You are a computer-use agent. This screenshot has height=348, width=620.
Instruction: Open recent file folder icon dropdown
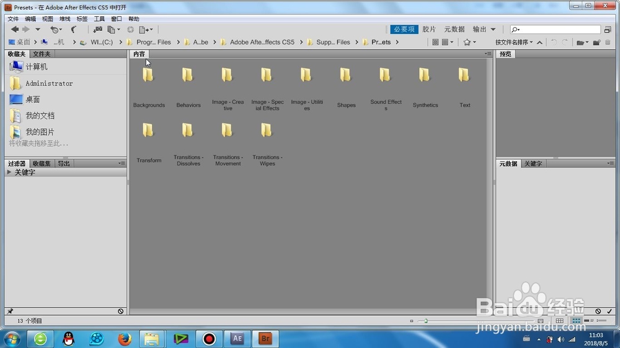[x=582, y=42]
